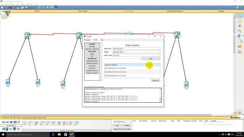This screenshot has width=244, height=137.
Task: Open RIP routing settings in sidebar
Action: 92,56
